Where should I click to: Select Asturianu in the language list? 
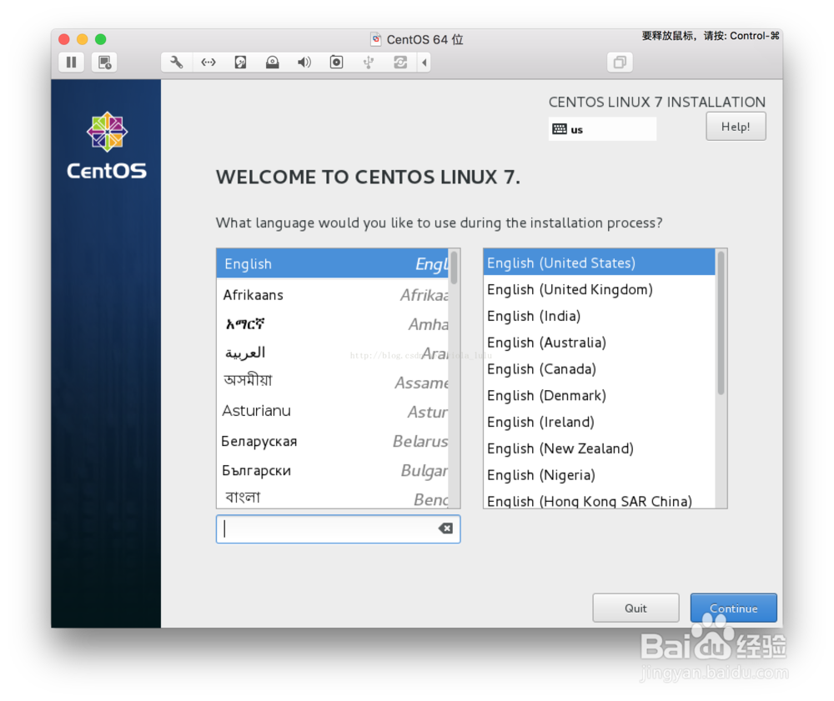(x=333, y=411)
